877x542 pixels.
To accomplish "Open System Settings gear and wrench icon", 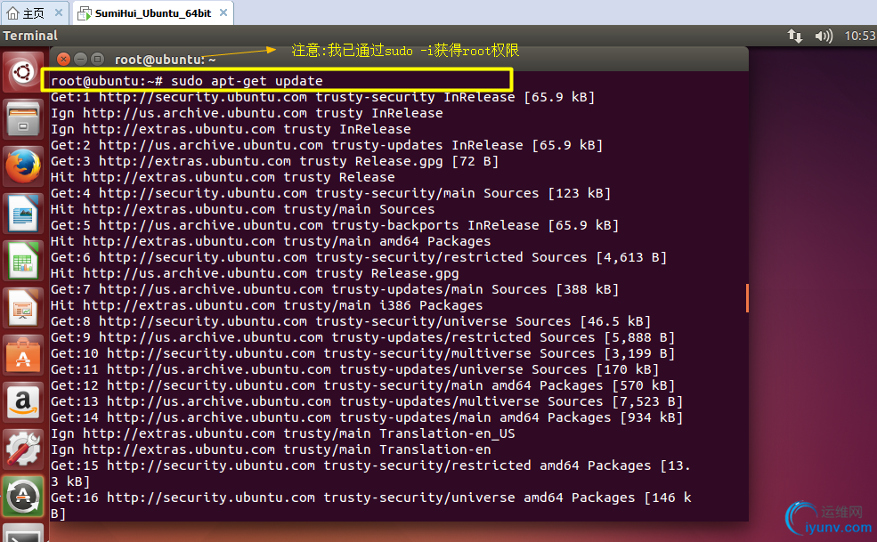I will pos(23,449).
